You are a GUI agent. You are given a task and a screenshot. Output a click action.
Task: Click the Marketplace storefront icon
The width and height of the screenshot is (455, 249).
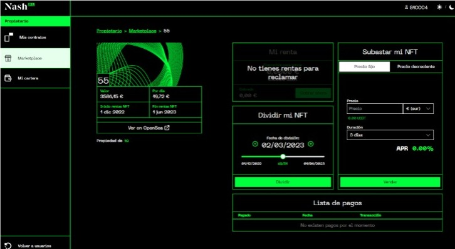coord(8,58)
